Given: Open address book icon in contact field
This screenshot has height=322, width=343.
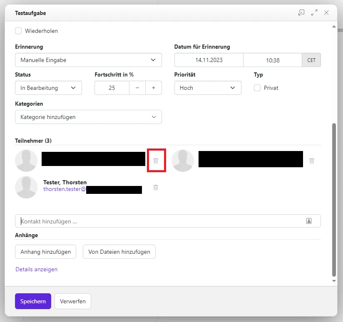Looking at the screenshot, I should [308, 221].
